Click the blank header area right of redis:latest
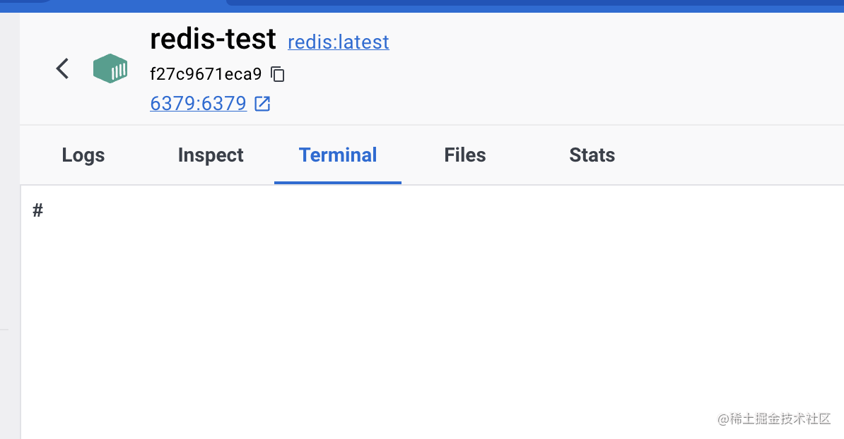Image resolution: width=844 pixels, height=439 pixels. [601, 56]
